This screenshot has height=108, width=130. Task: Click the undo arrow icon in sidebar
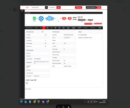(22, 11)
